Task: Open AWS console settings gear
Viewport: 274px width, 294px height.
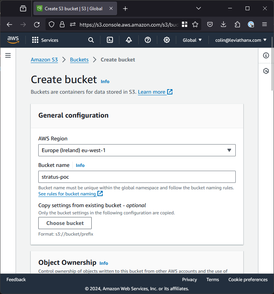Action: tap(167, 40)
